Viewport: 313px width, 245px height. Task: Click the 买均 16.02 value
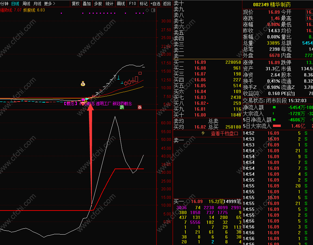200,127
